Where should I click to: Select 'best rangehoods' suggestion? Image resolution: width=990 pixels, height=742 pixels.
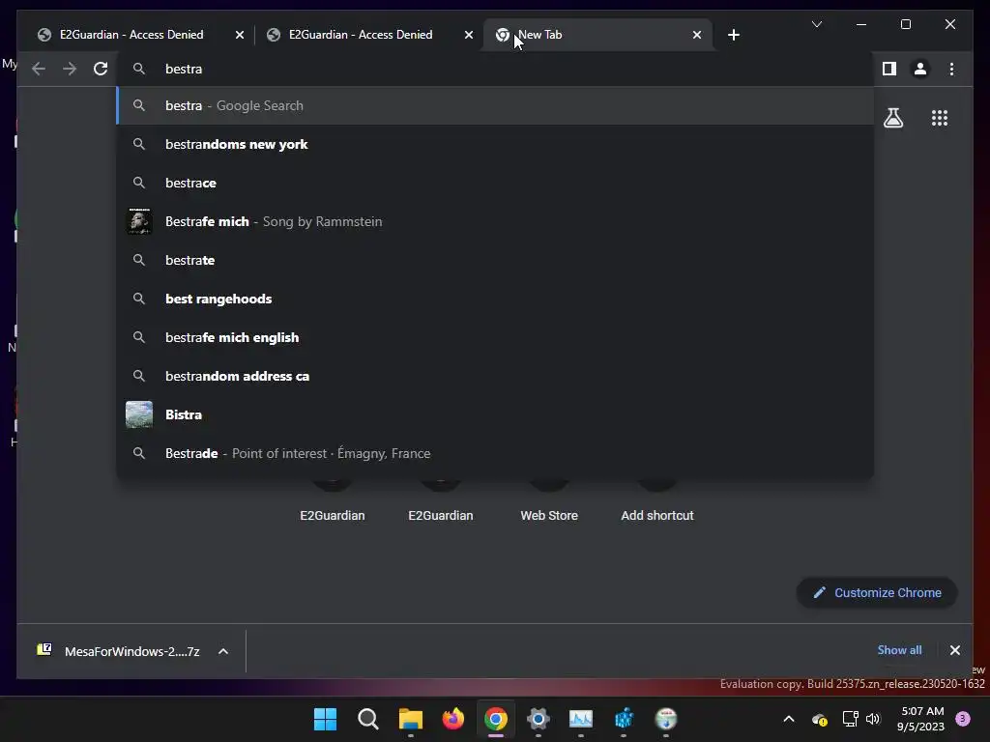(496, 299)
